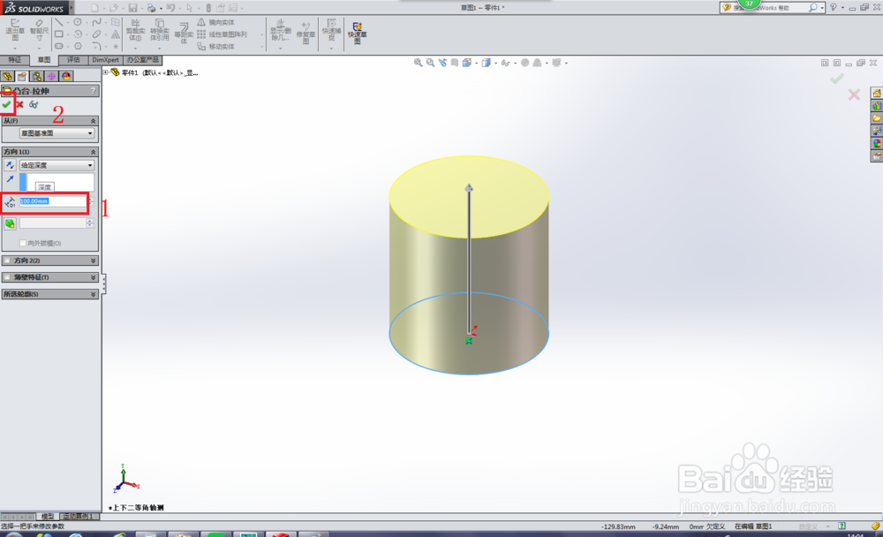Select the Rectangle sketch tool
This screenshot has width=883, height=537.
point(58,34)
